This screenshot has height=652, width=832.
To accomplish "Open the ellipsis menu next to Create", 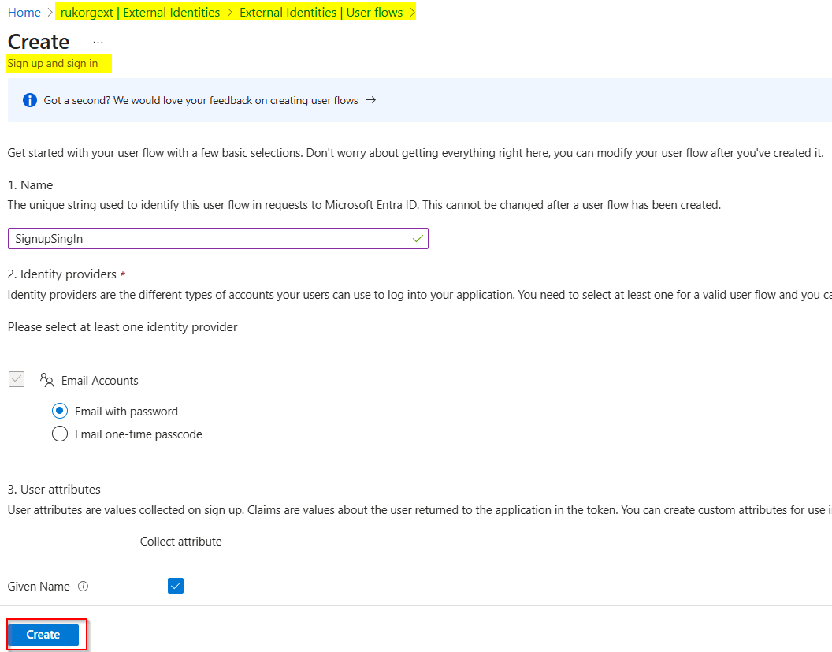I will click(98, 42).
